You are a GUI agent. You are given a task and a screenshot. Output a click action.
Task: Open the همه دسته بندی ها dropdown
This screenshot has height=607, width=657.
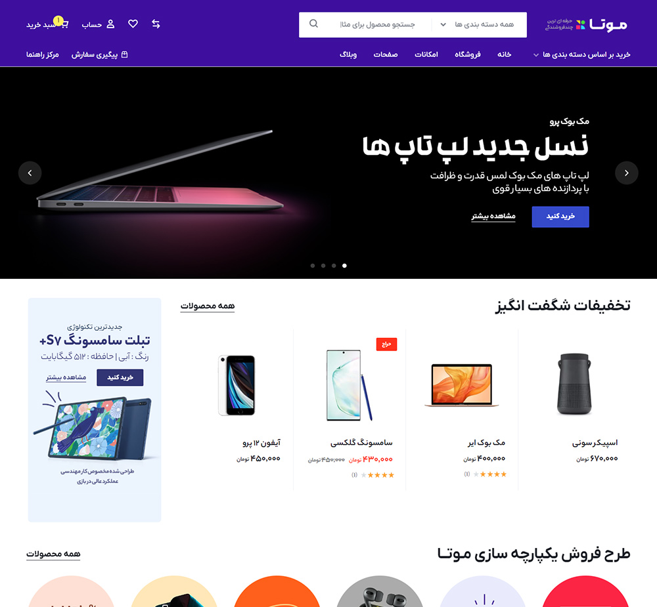coord(479,25)
